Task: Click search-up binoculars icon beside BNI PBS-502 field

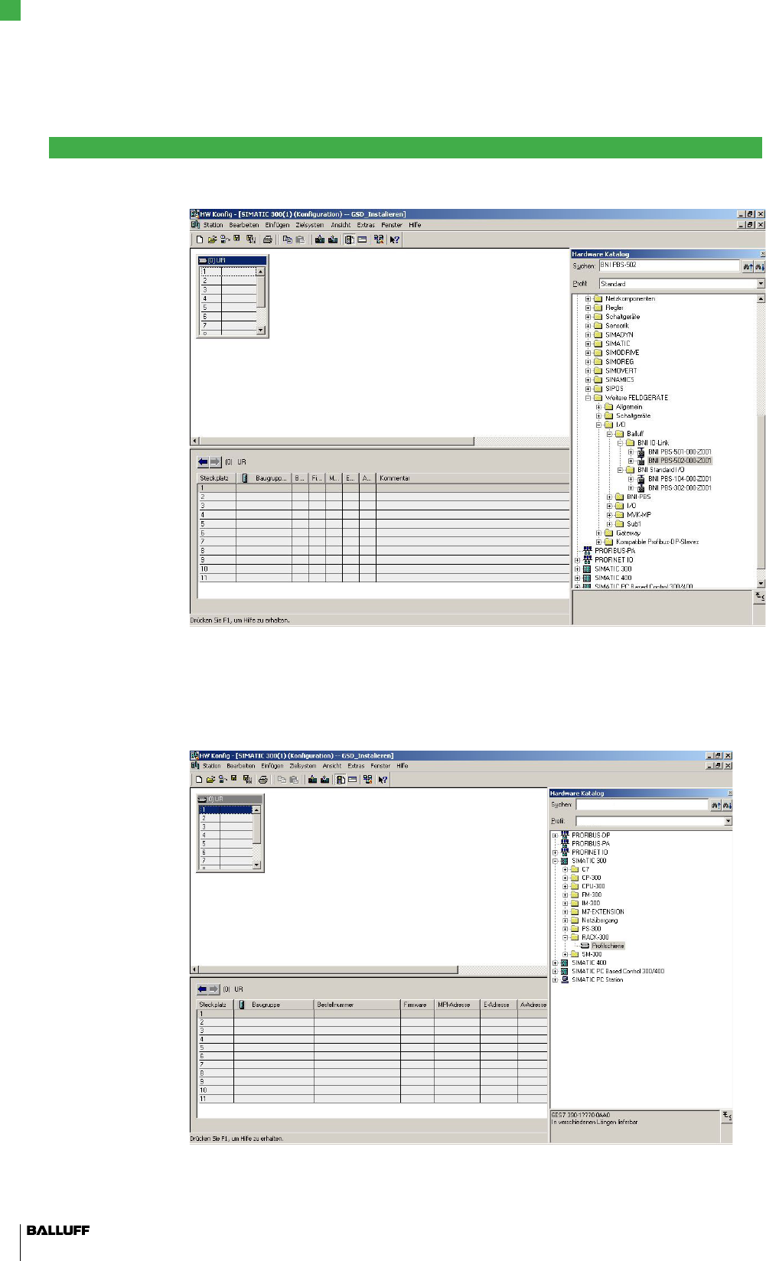Action: 748,266
